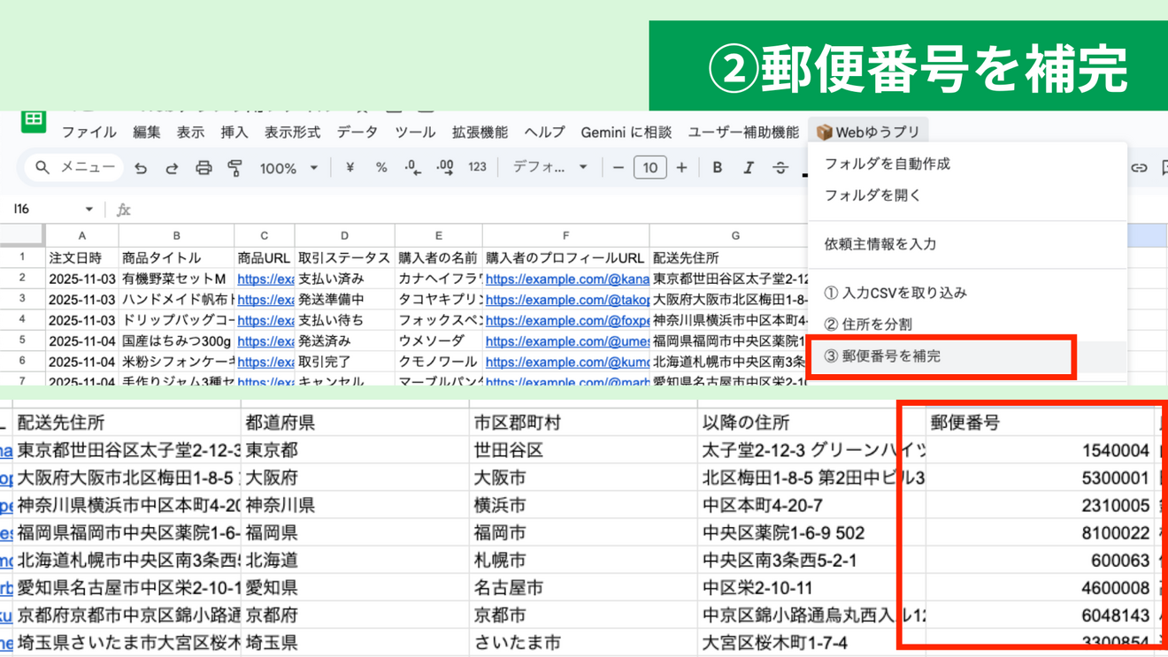Image resolution: width=1168 pixels, height=657 pixels.
Task: Select the column F header
Action: [x=565, y=235]
